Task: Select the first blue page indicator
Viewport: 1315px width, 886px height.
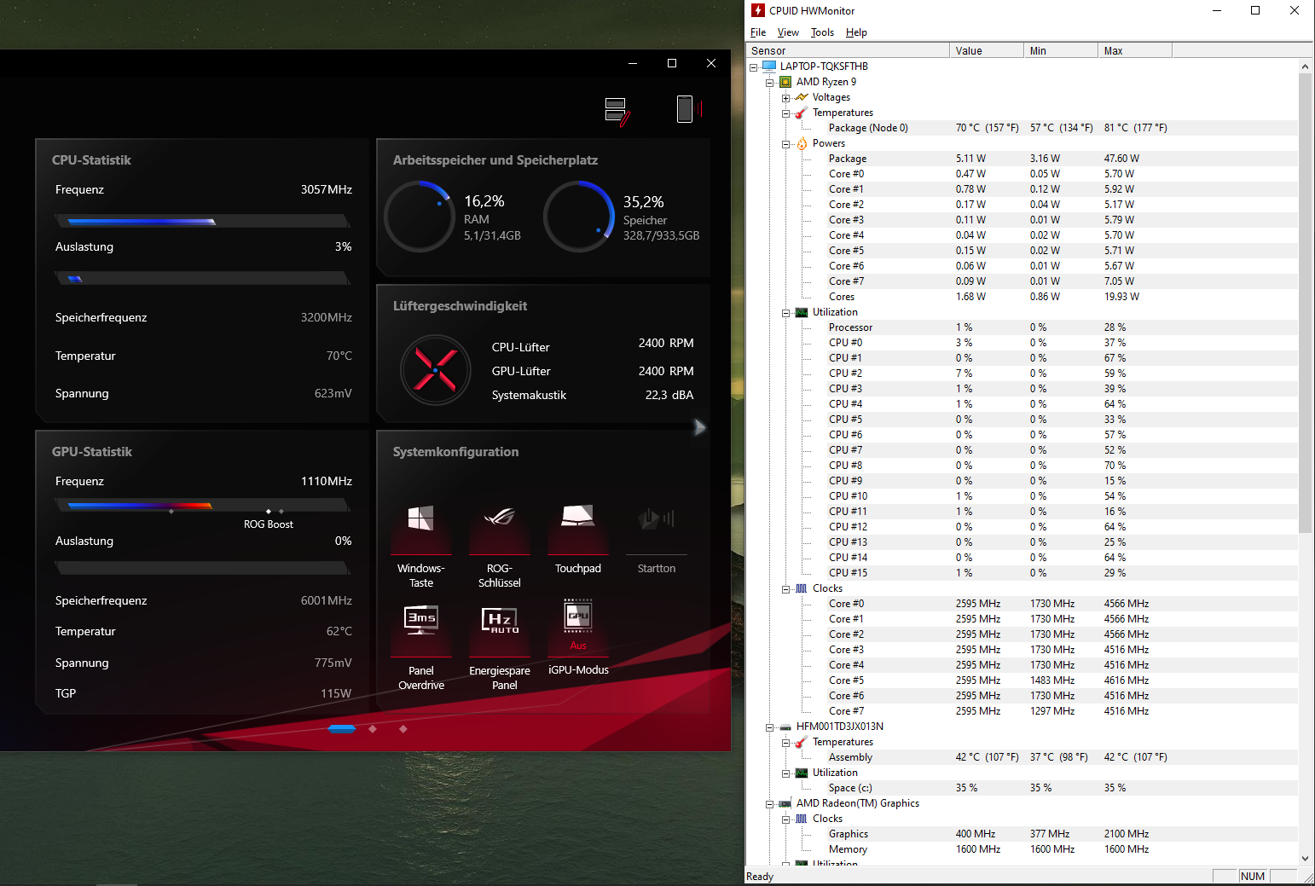Action: coord(342,728)
